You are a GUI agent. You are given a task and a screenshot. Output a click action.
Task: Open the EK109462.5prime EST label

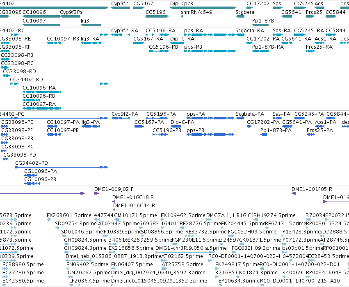tap(183, 215)
